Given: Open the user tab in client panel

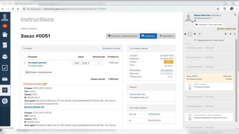Looking at the screenshot, I should [185, 34].
